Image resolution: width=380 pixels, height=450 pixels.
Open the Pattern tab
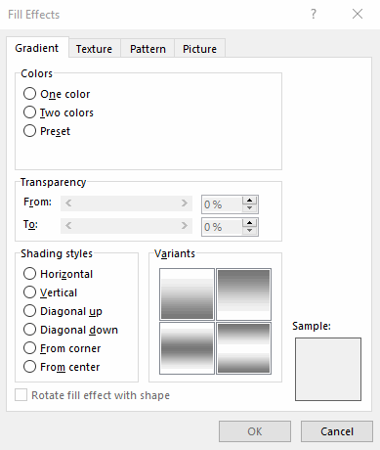coord(148,49)
